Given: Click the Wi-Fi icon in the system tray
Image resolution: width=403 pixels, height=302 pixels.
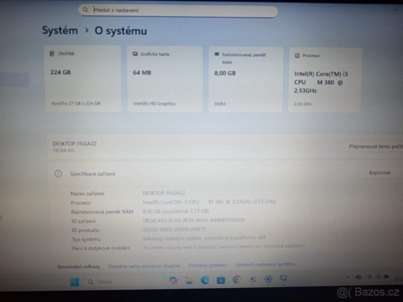Looking at the screenshot, I should pyautogui.click(x=369, y=277).
